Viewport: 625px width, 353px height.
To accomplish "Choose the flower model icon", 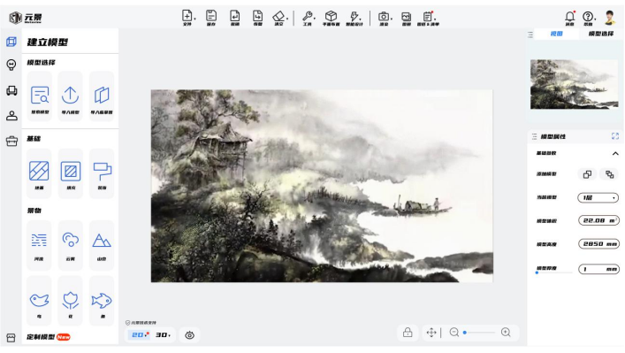I will (71, 301).
